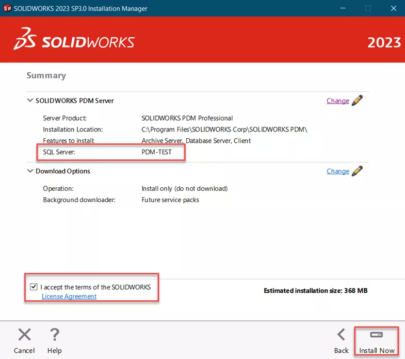Close the Installation Manager window
The image size is (405, 359).
(393, 8)
